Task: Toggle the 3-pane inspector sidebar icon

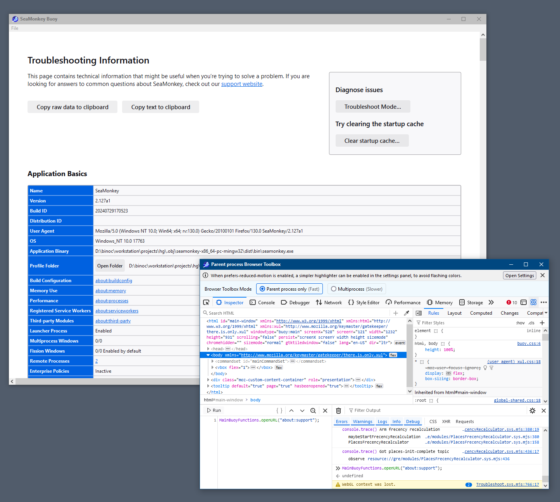Action: click(x=419, y=313)
